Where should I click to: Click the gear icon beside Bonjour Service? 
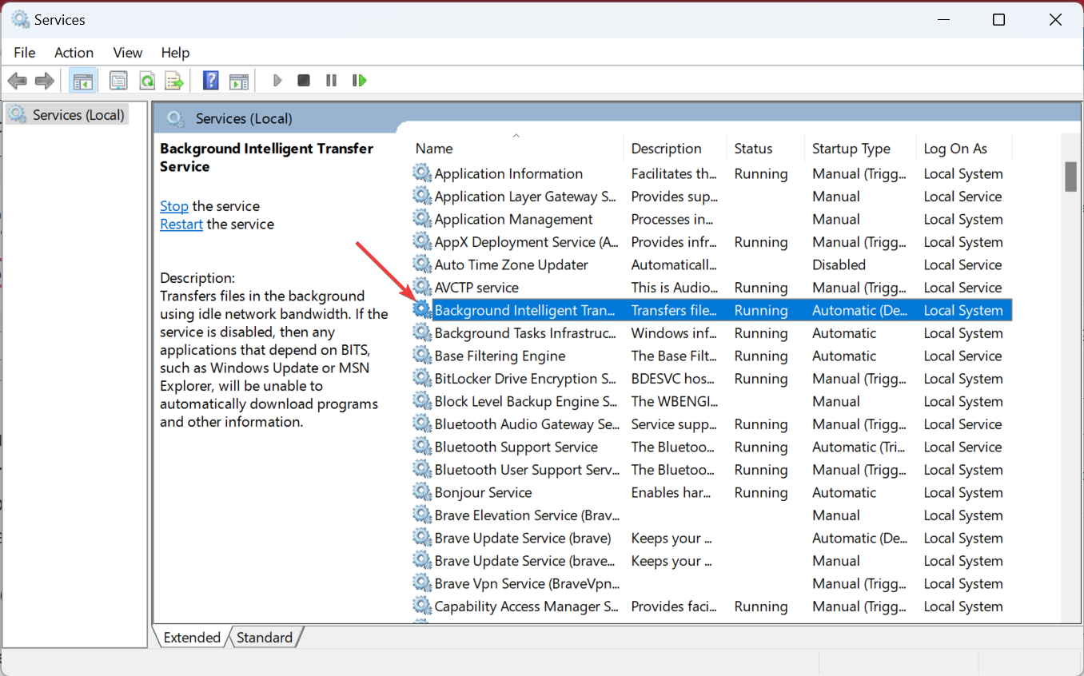click(x=422, y=492)
